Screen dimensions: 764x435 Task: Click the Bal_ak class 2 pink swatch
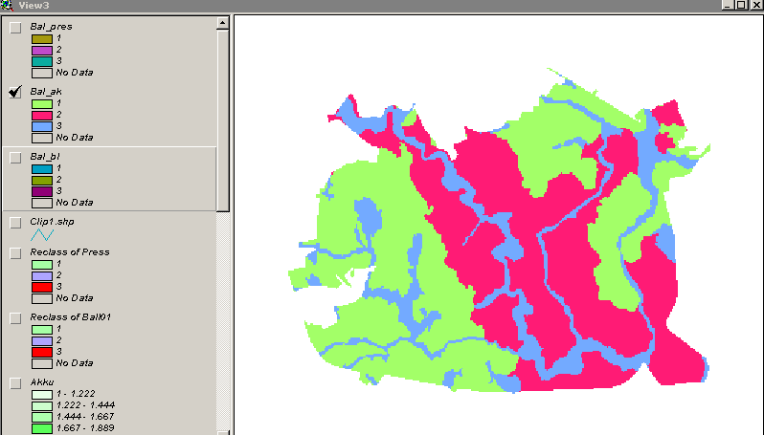[x=42, y=116]
